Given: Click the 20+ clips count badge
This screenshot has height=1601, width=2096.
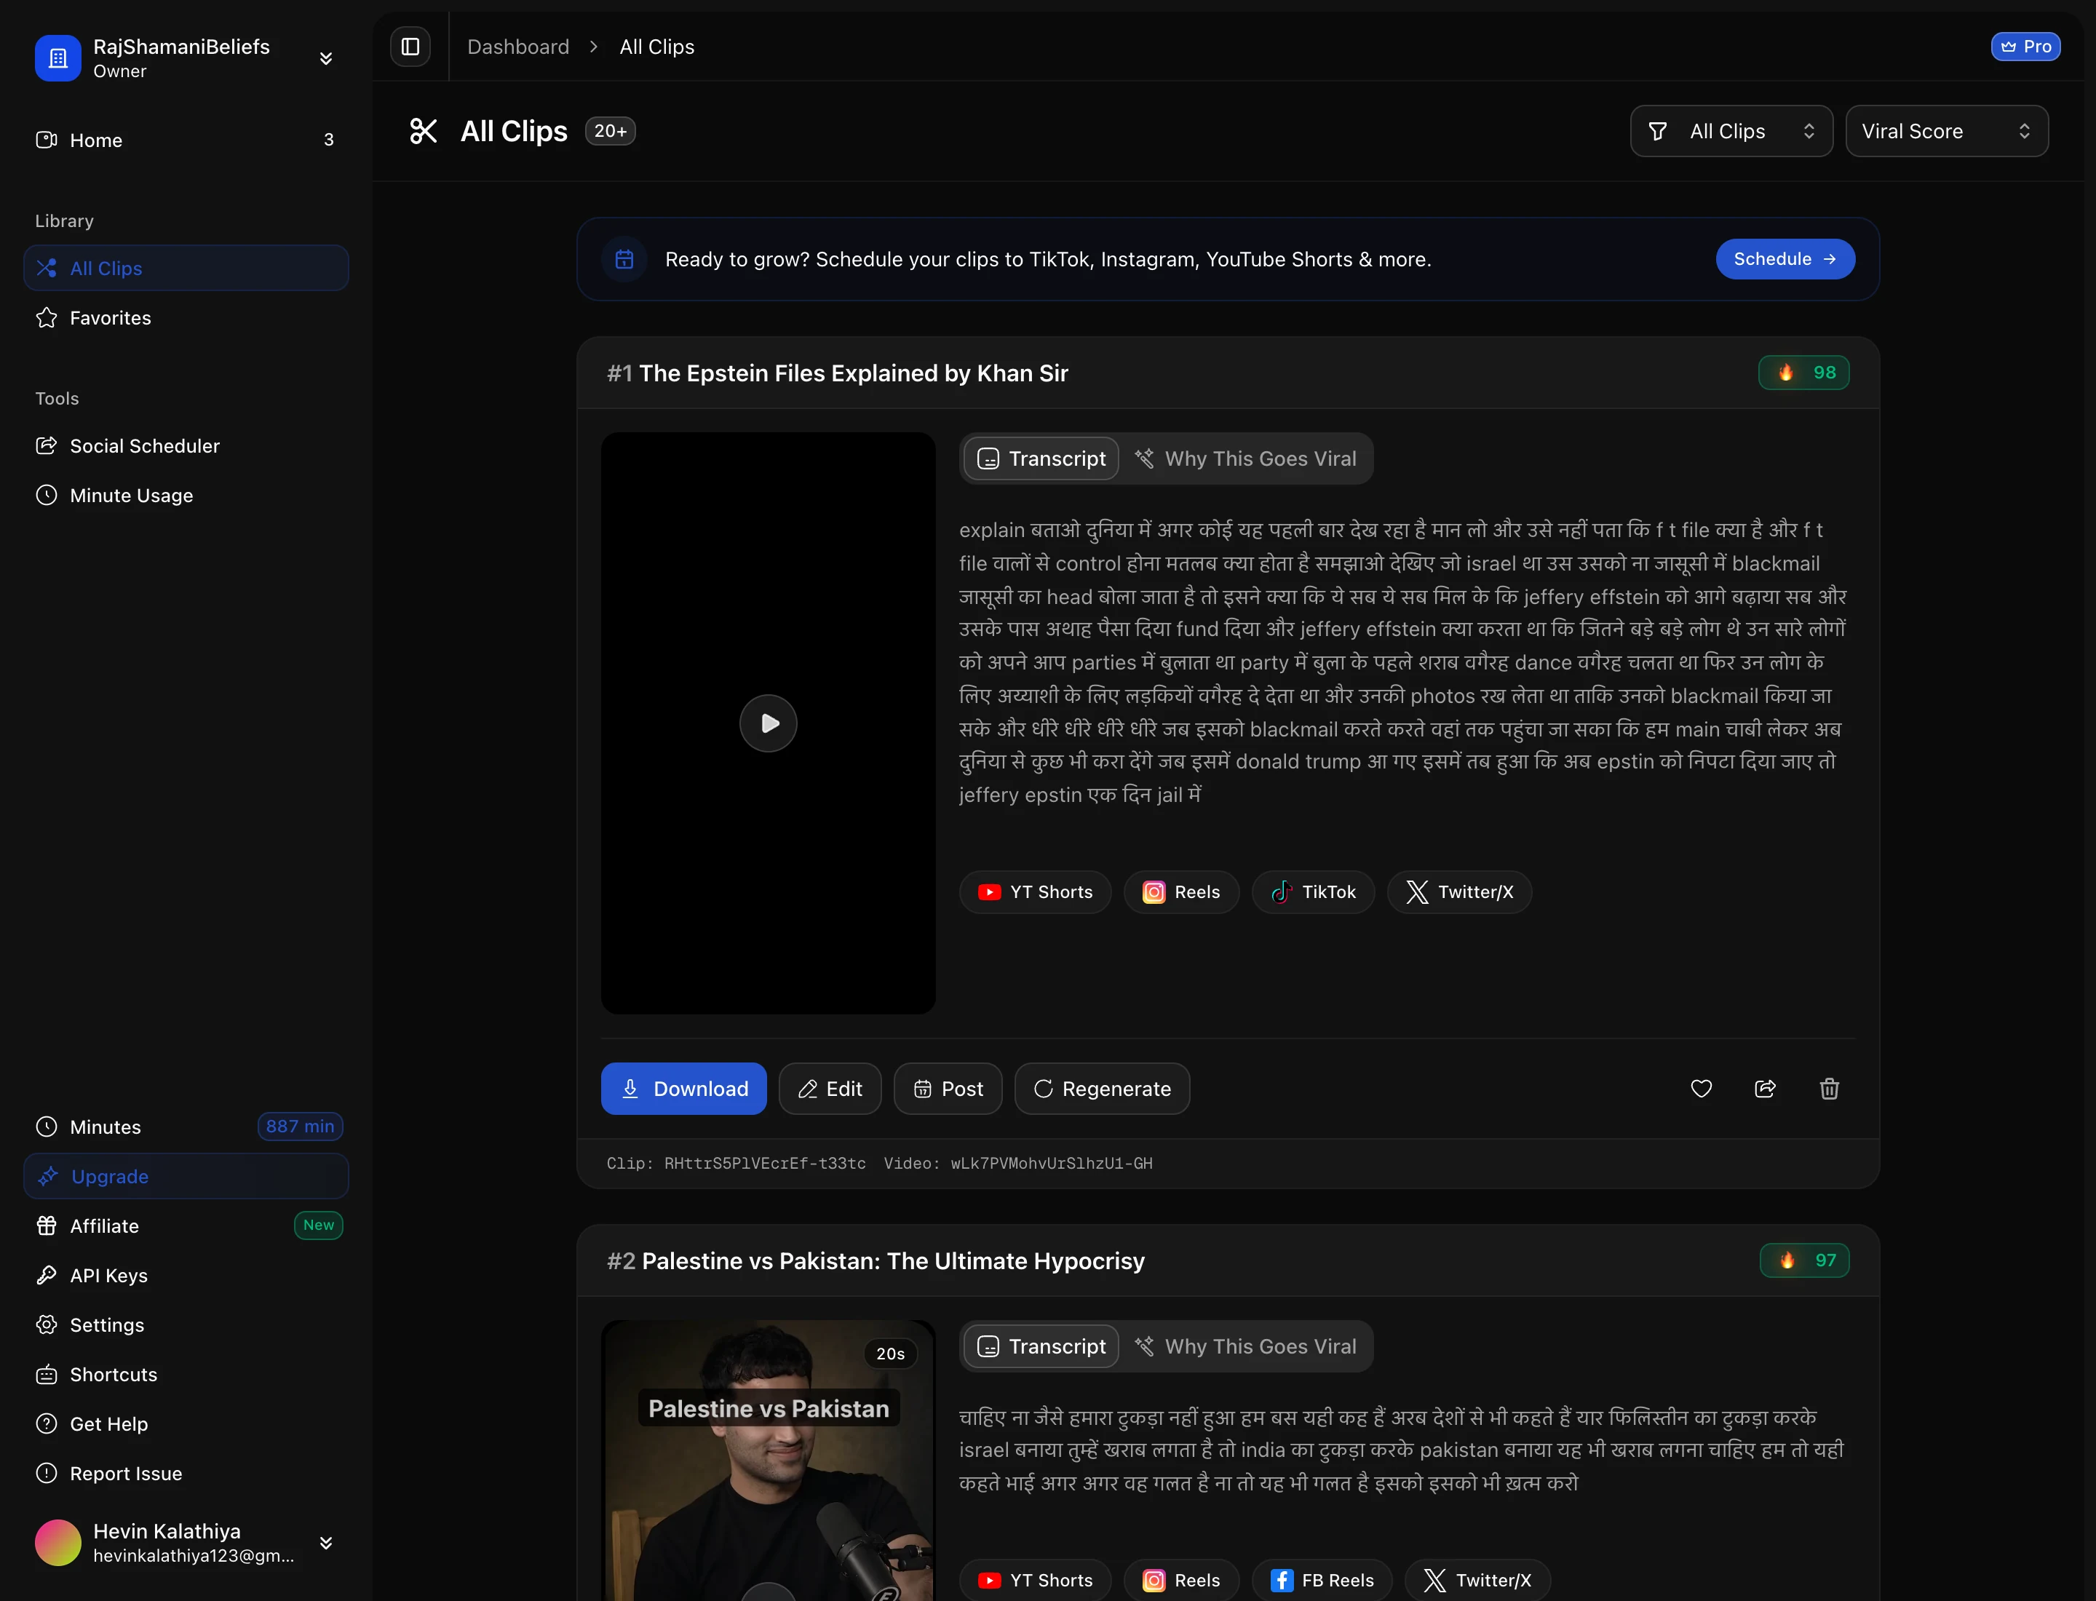Looking at the screenshot, I should point(610,130).
